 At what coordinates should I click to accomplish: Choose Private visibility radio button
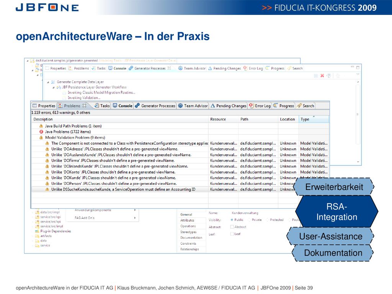249,220
